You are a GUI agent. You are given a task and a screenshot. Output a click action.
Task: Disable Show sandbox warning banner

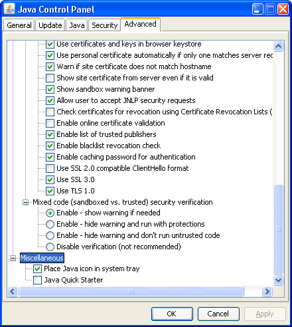(50, 89)
